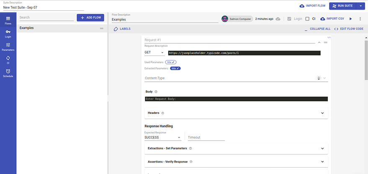Edit the extracted parameter title chip

coord(175,68)
